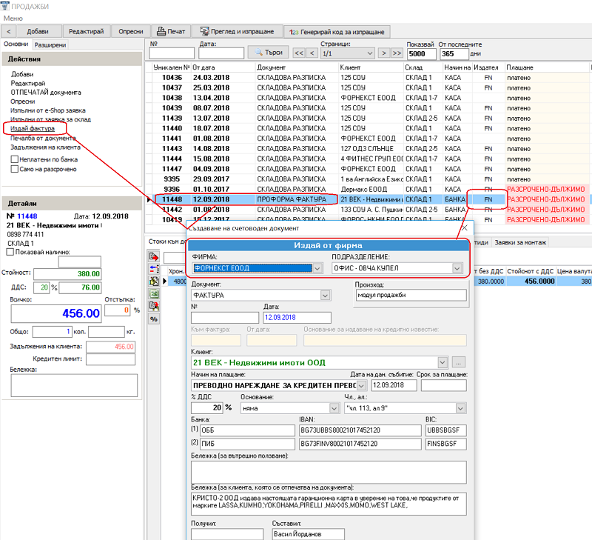
Task: Toggle Само на разсрочено checkbox
Action: point(15,169)
